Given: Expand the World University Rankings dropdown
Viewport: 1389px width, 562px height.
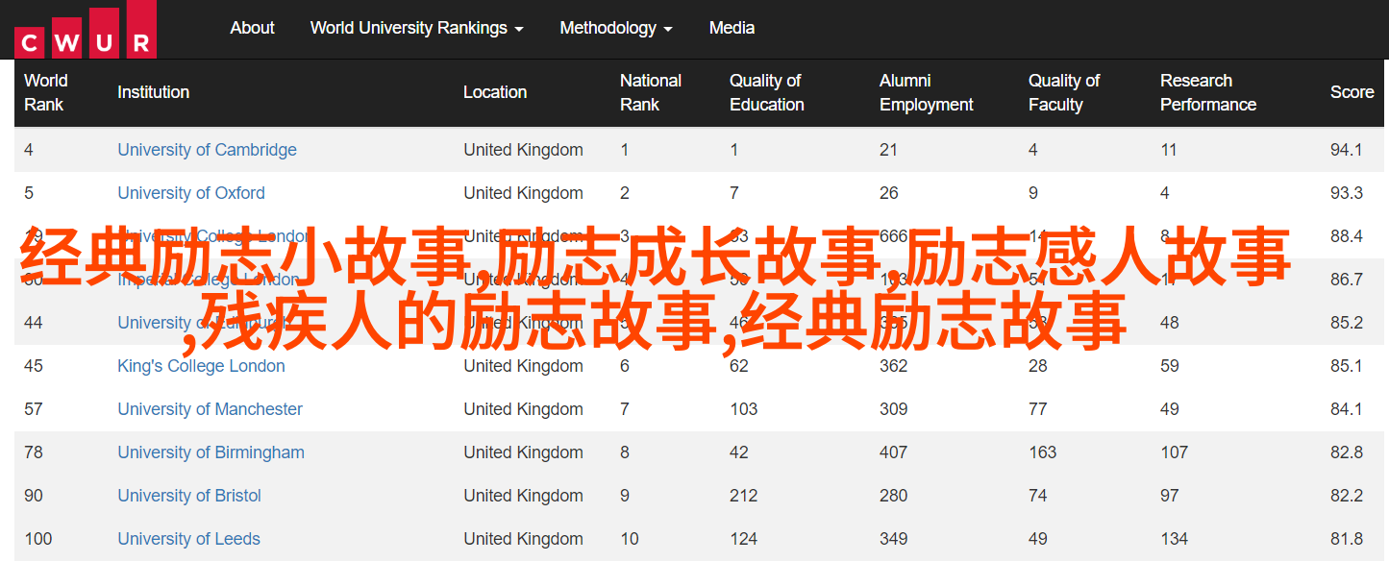Looking at the screenshot, I should point(417,28).
